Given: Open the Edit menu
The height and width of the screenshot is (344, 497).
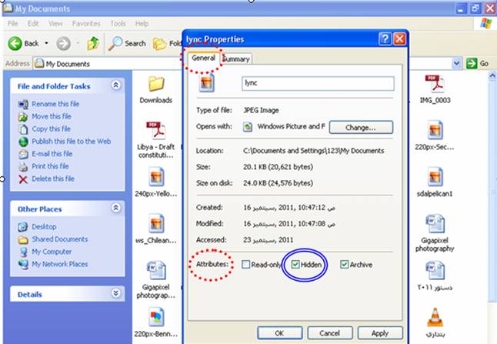Looking at the screenshot, I should (32, 23).
